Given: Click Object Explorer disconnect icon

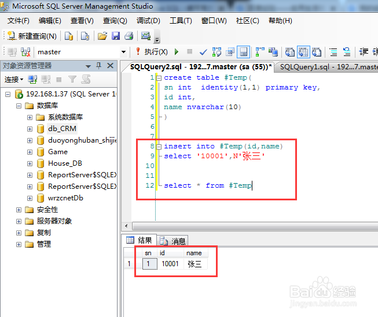Looking at the screenshot, I should pyautogui.click(x=46, y=79).
